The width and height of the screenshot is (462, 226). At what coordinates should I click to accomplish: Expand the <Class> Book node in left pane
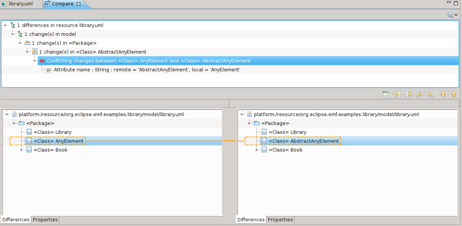click(21, 150)
